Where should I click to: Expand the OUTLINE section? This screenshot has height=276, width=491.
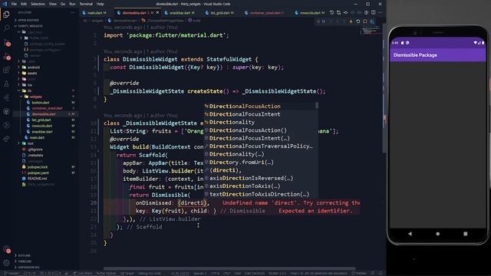pyautogui.click(x=24, y=255)
